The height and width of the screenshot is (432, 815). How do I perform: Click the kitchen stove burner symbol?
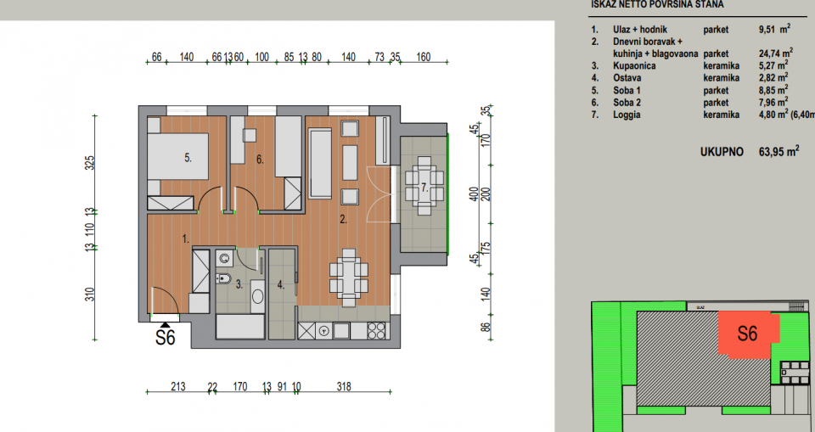tap(376, 331)
